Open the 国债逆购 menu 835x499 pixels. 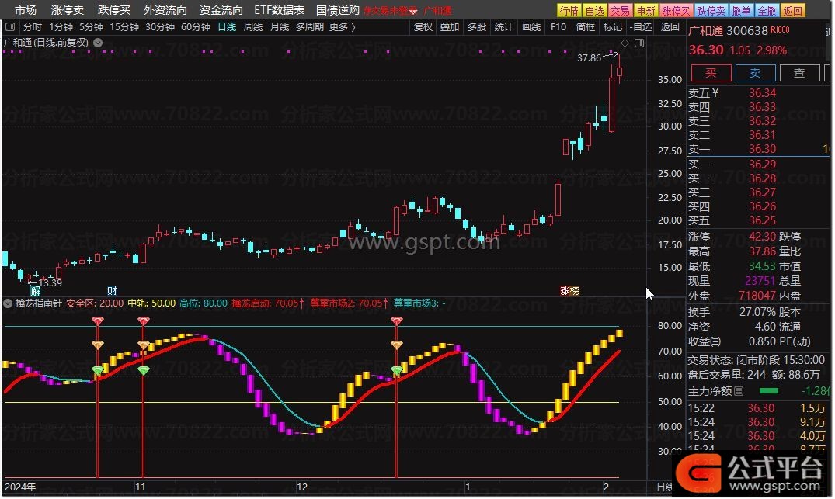pyautogui.click(x=338, y=10)
